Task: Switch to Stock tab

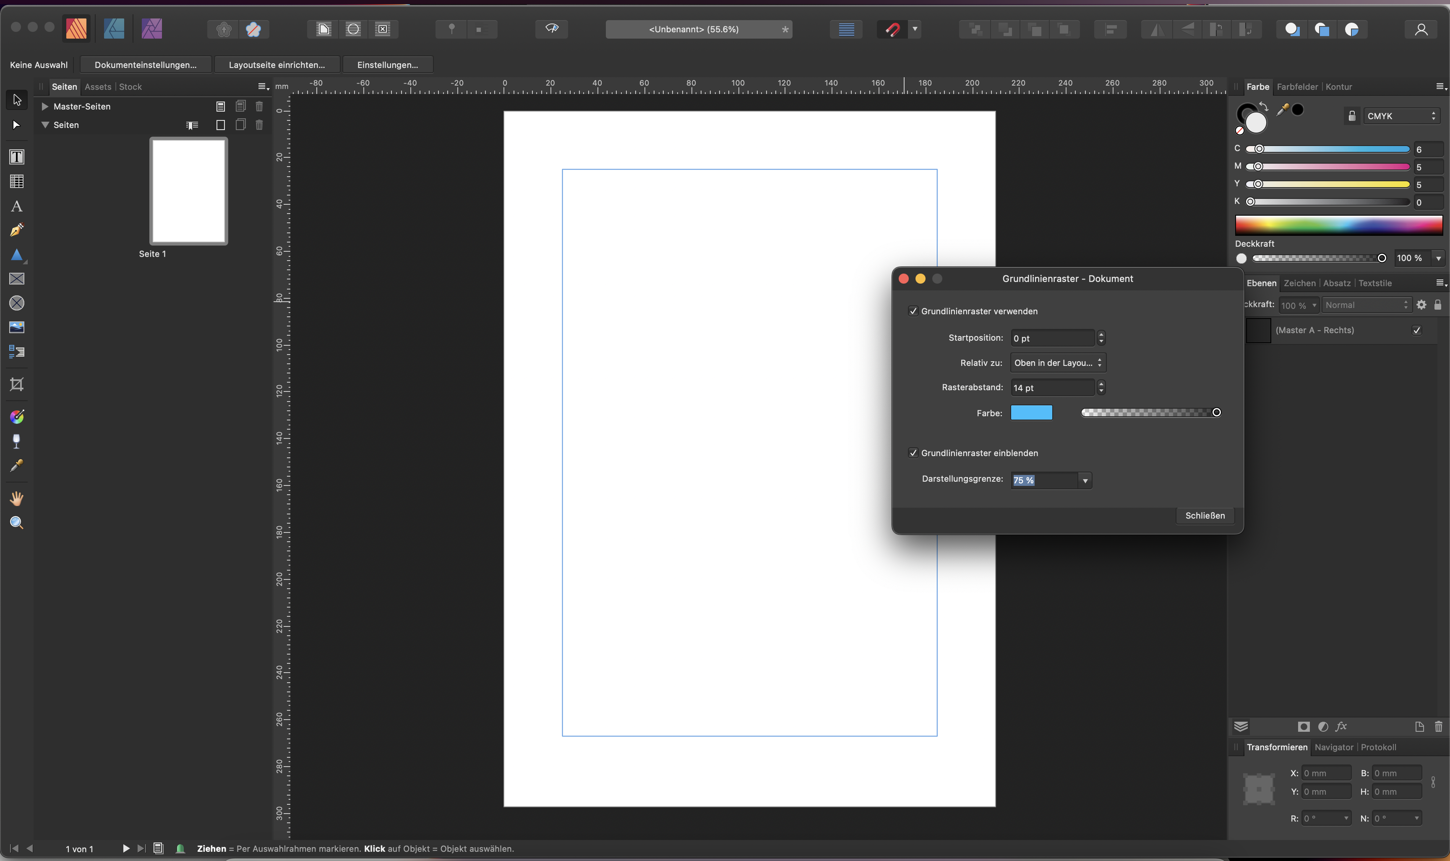Action: click(130, 86)
